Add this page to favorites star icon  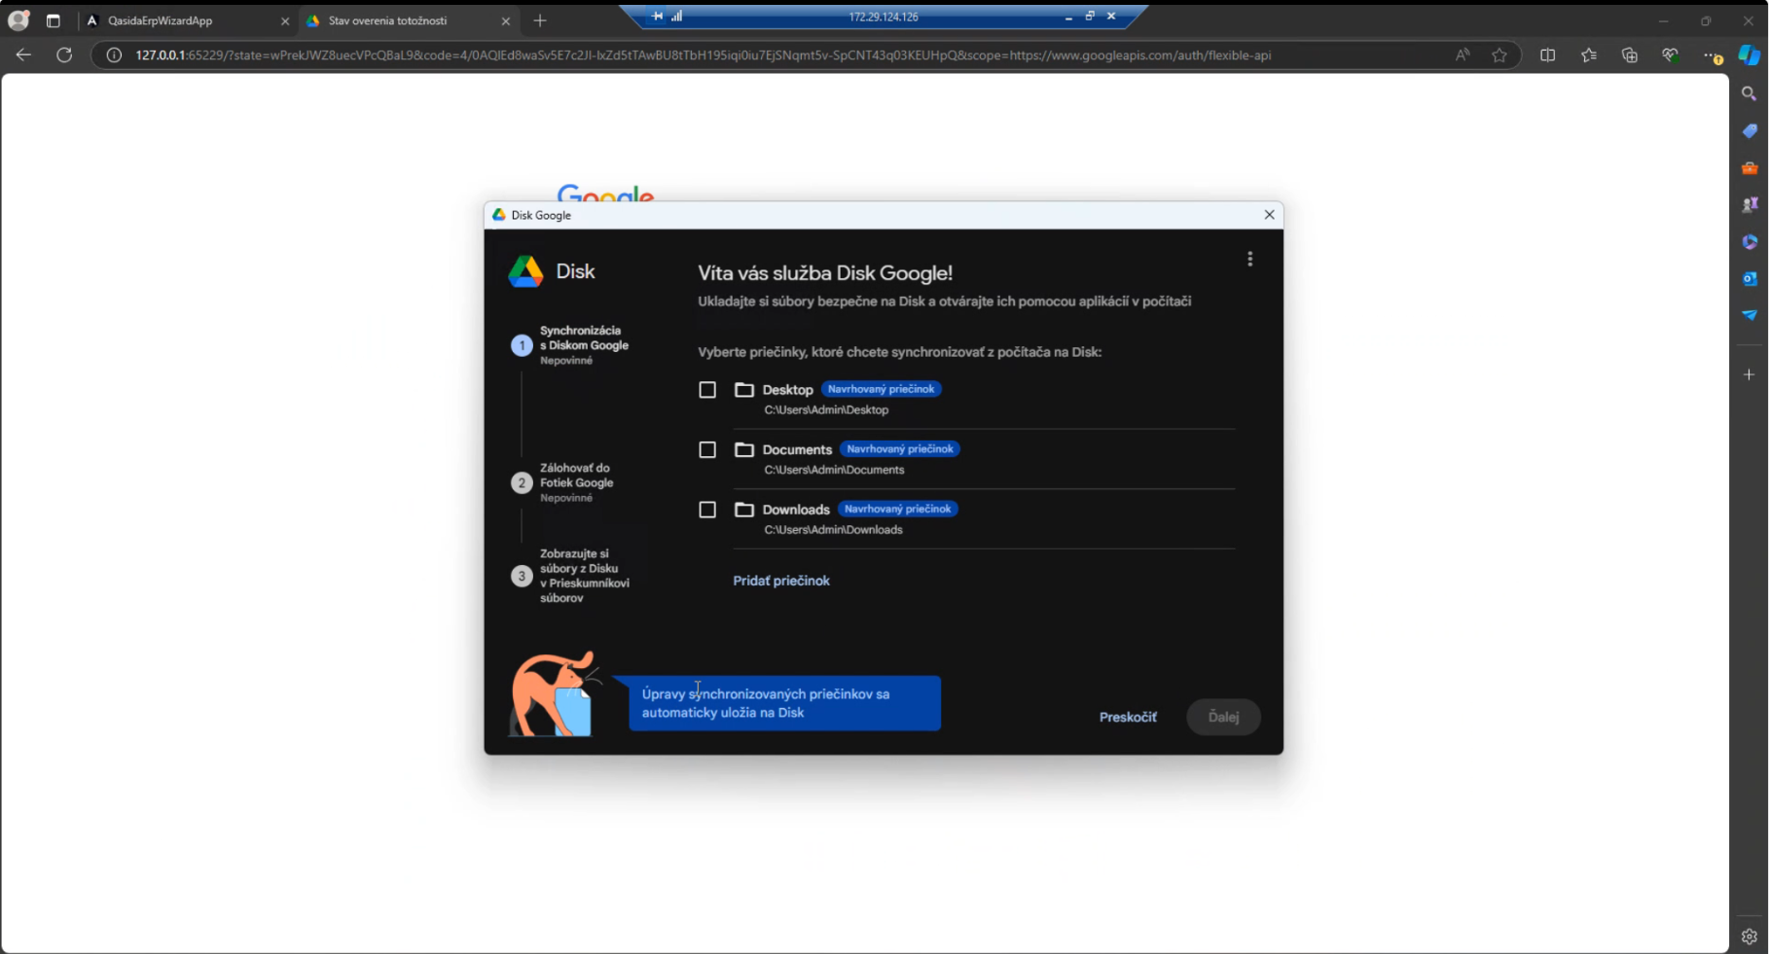click(1499, 55)
